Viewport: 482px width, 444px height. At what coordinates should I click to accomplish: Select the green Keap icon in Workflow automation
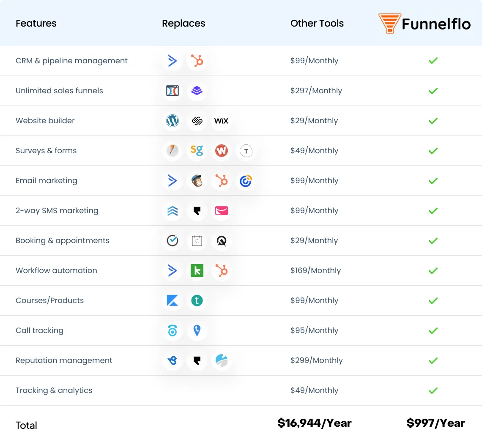197,271
